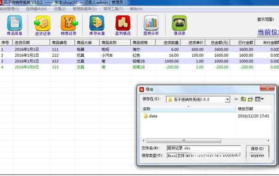The width and height of the screenshot is (279, 176).
Task: Go up one folder level in export dialog
Action: pos(243,99)
